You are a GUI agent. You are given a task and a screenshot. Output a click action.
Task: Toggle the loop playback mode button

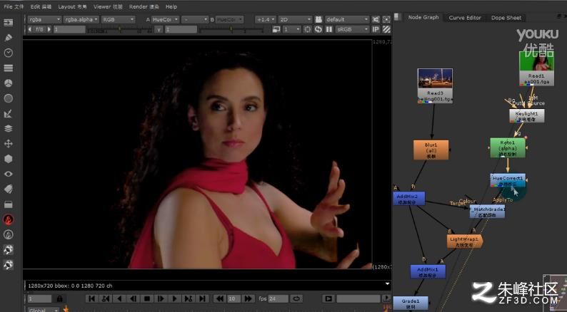point(296,298)
